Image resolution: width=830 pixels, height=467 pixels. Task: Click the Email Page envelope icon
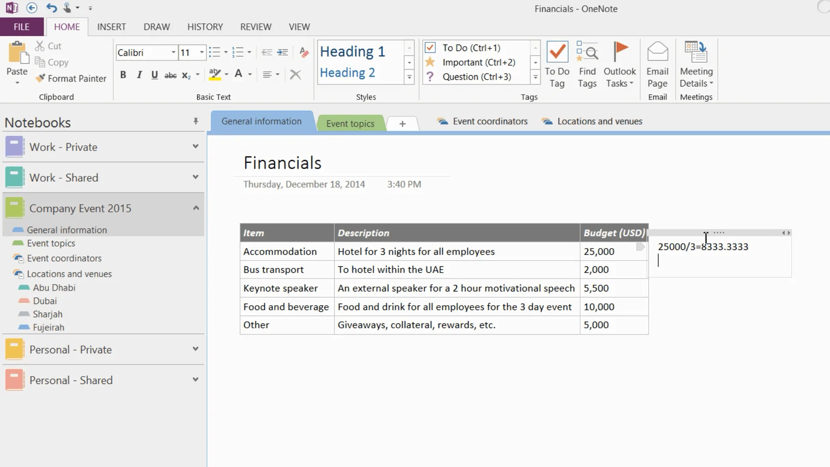(x=657, y=52)
